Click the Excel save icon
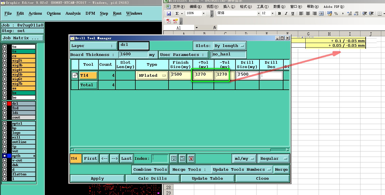This screenshot has width=385, height=195. coord(169,13)
